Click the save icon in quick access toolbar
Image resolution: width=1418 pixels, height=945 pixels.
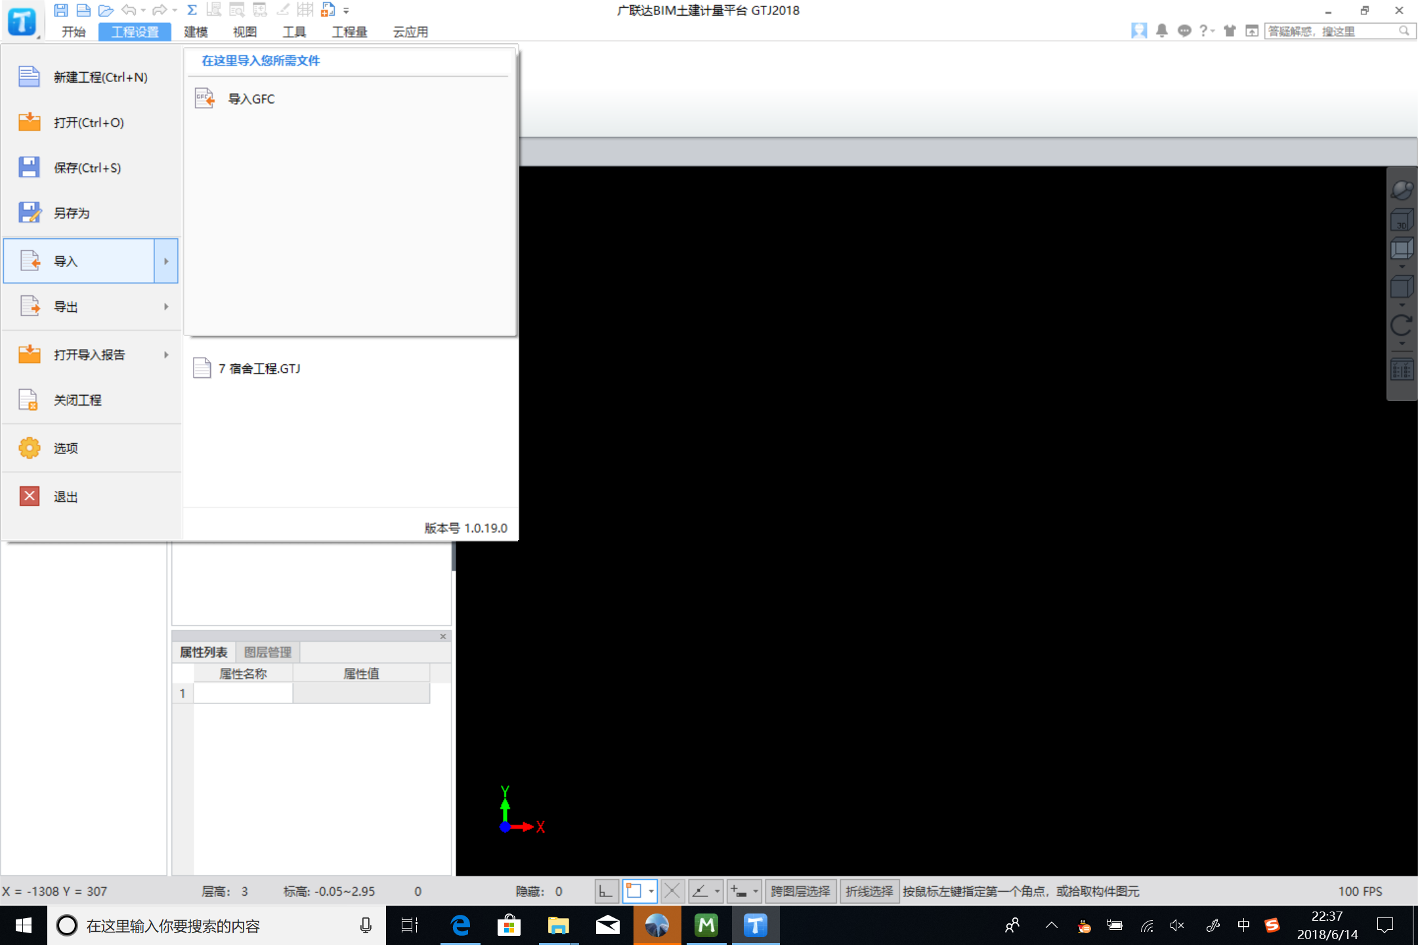(x=60, y=10)
